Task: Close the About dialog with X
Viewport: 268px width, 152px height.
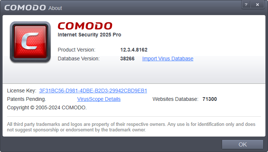Action: (257, 5)
